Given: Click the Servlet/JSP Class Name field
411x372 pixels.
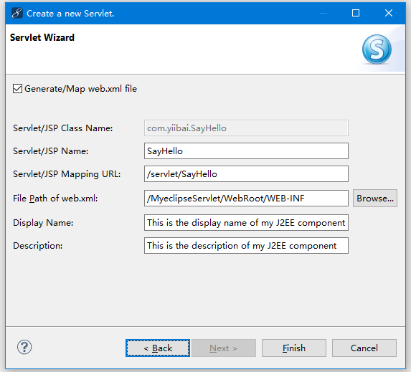Looking at the screenshot, I should 246,128.
